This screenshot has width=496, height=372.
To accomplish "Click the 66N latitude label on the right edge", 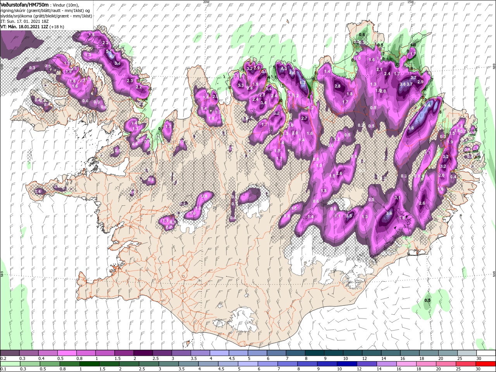I will click(494, 66).
